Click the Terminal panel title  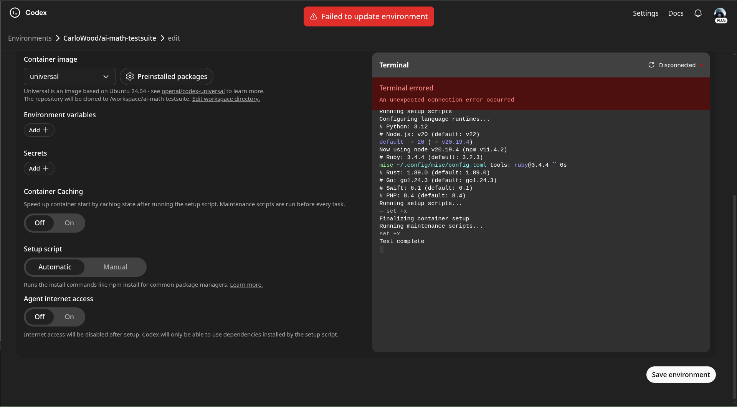[394, 65]
